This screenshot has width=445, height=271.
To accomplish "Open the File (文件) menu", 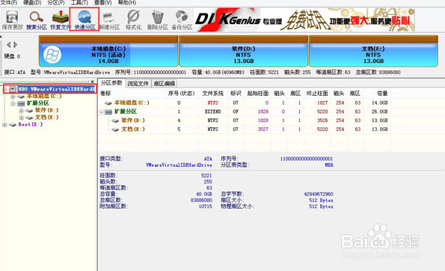I will point(9,2).
